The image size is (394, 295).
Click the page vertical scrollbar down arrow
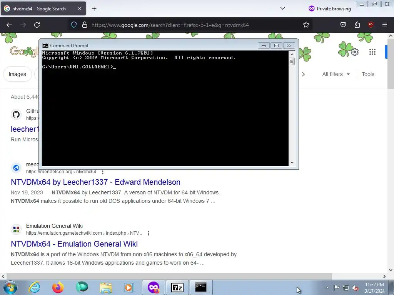point(391,270)
